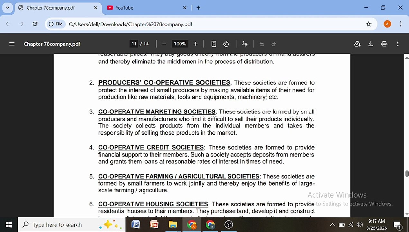Go forward to next page
Image resolution: width=409 pixels, height=232 pixels.
point(22,24)
